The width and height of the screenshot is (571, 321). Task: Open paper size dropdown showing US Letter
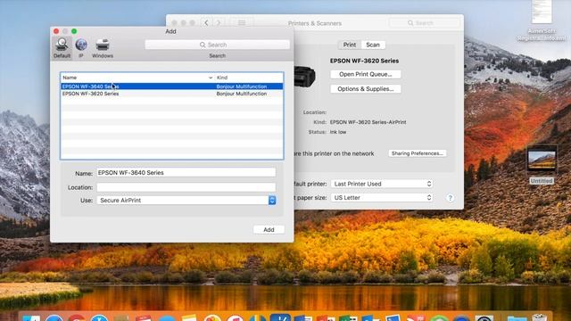coord(382,197)
